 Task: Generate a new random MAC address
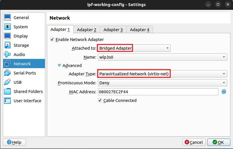click(224, 92)
